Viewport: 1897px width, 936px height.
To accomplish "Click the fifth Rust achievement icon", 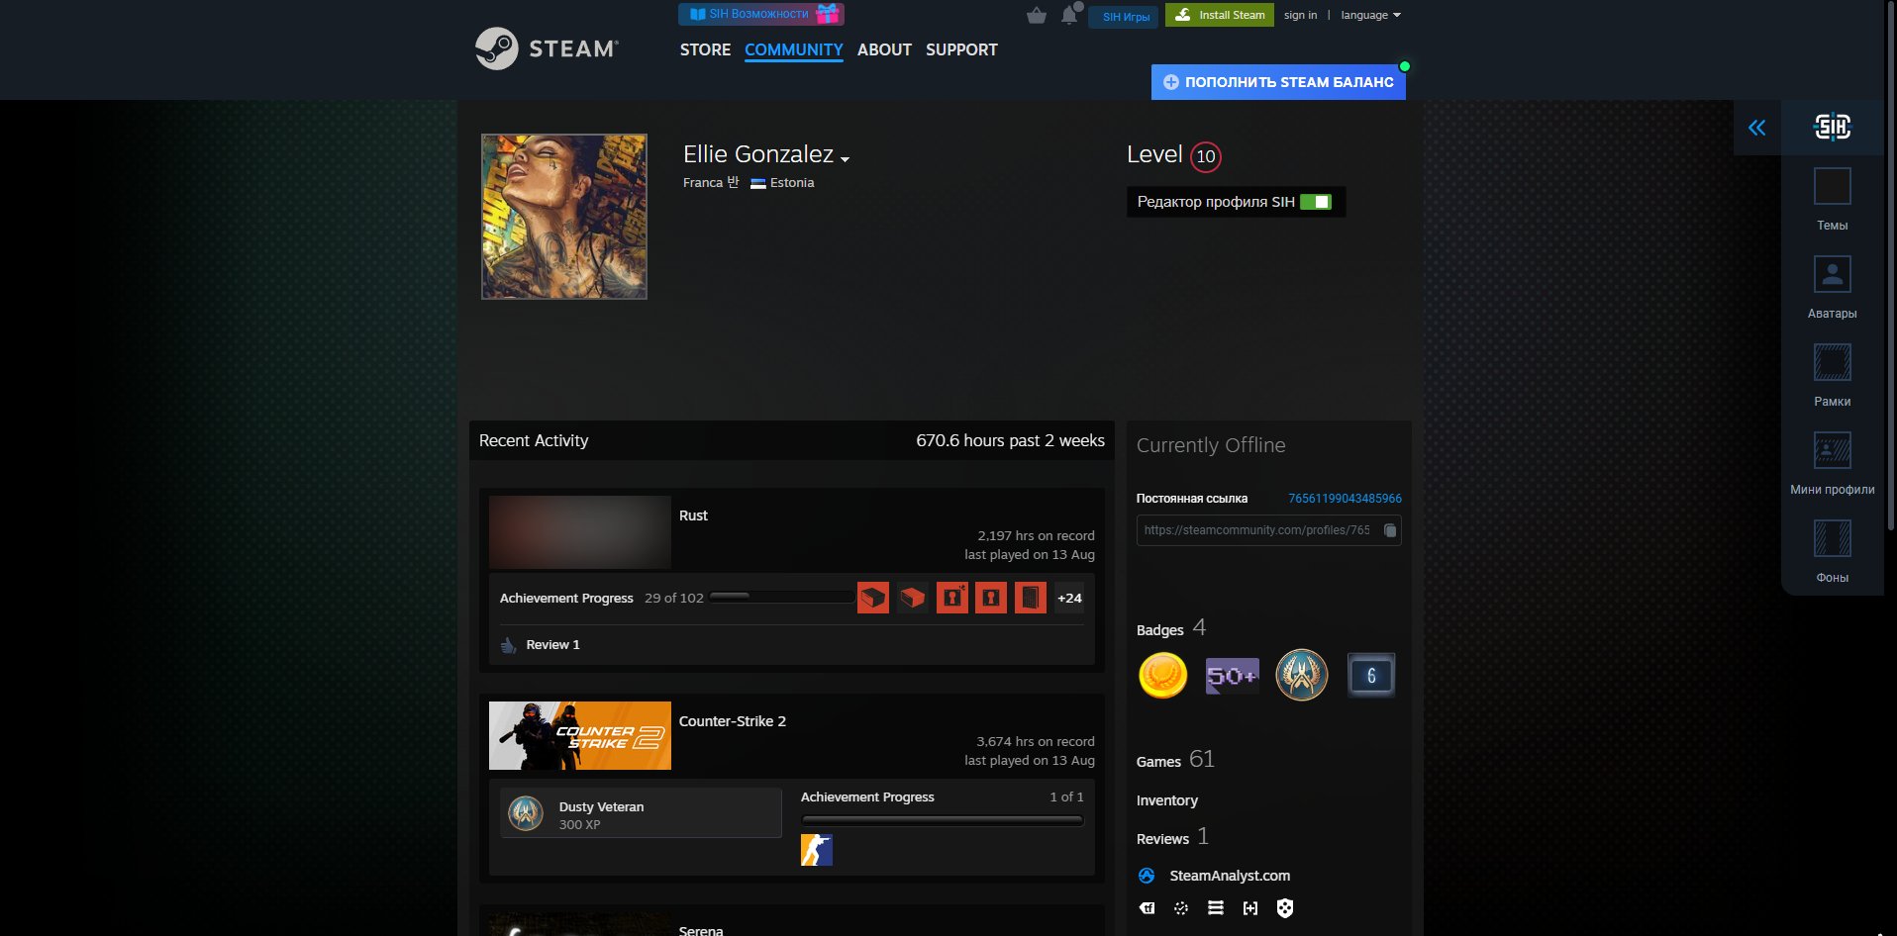I will click(x=1031, y=598).
